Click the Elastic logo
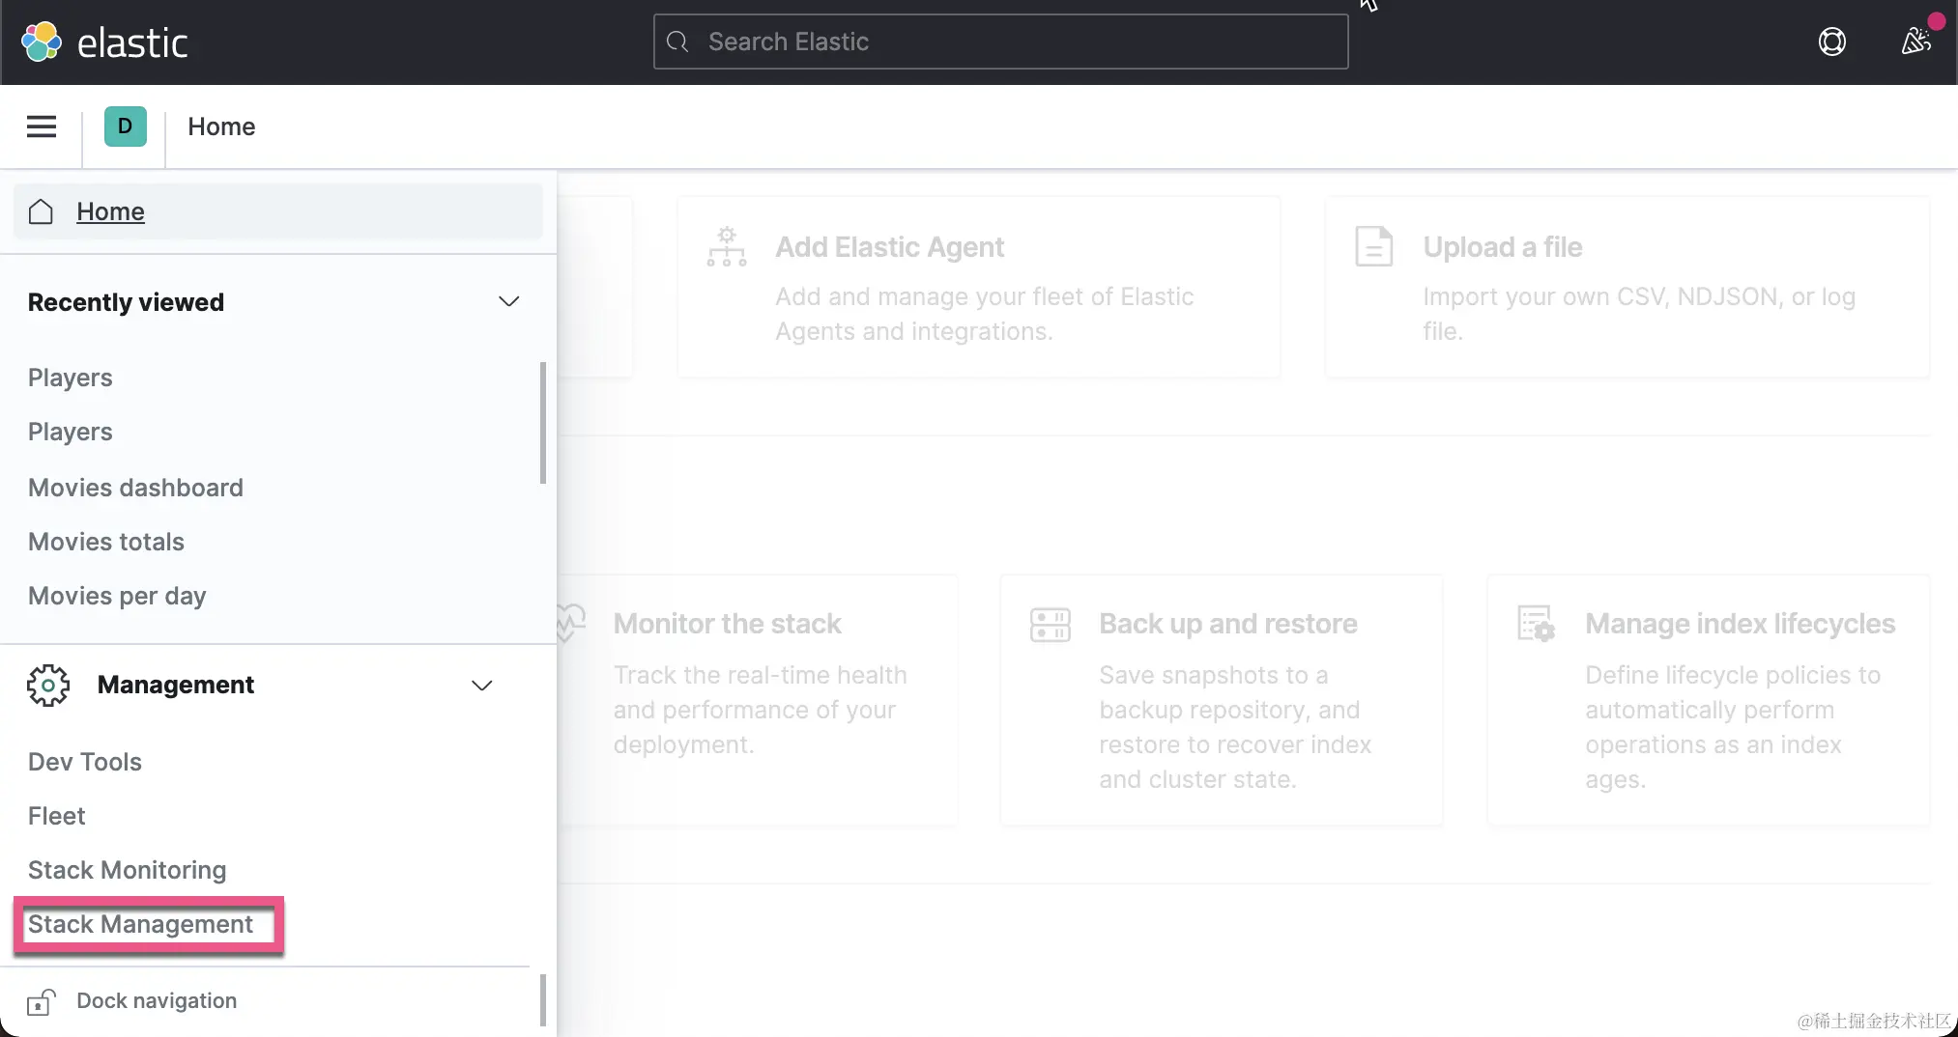 coord(104,42)
